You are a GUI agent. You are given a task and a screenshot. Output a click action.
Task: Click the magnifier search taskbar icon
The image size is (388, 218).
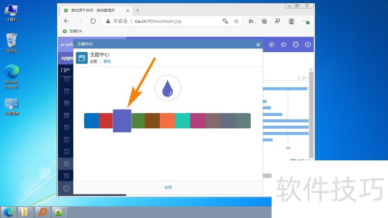43,212
